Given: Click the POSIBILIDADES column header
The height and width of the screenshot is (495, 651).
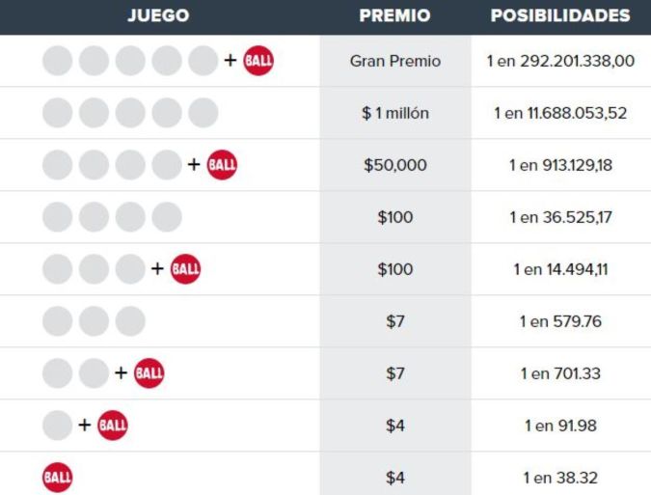Looking at the screenshot, I should click(x=560, y=16).
